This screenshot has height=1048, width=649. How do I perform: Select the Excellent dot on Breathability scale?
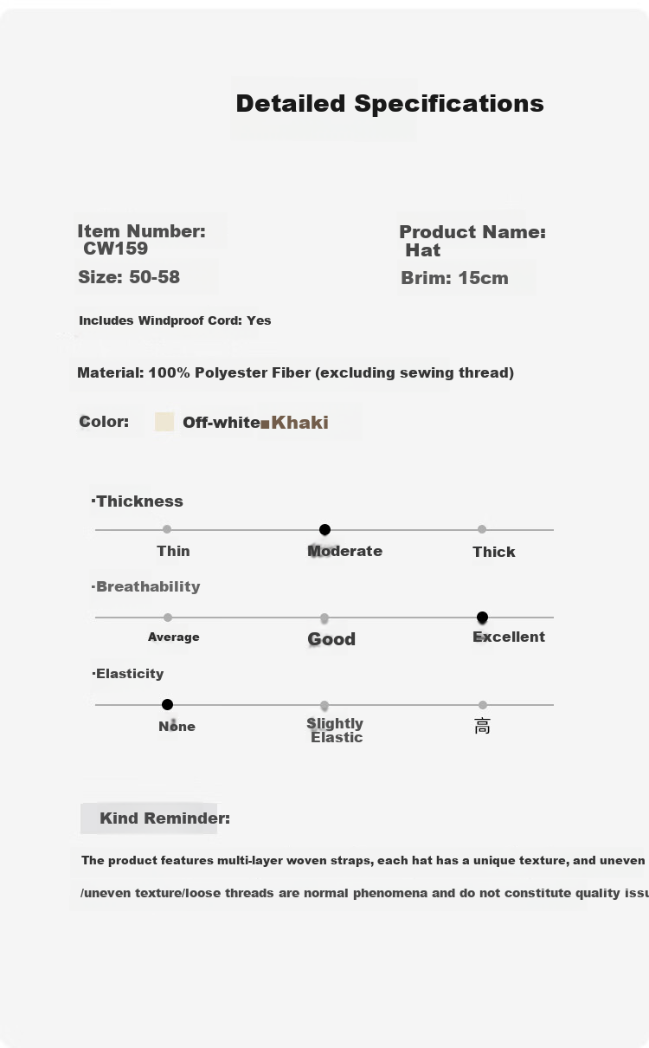pyautogui.click(x=482, y=618)
